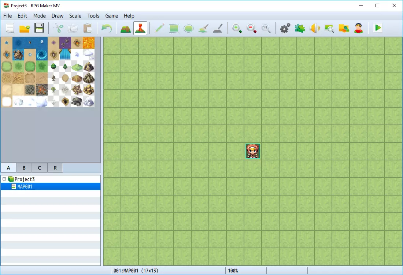This screenshot has width=403, height=275.
Task: Open the Game menu
Action: [111, 16]
